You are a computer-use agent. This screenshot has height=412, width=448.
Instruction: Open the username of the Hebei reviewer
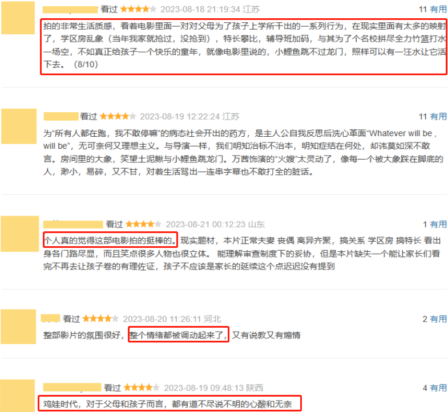51,318
